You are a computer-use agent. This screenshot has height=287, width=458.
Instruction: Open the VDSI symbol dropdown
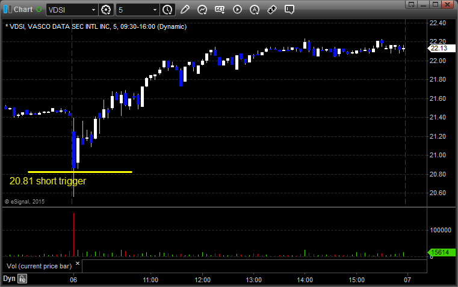[x=93, y=10]
